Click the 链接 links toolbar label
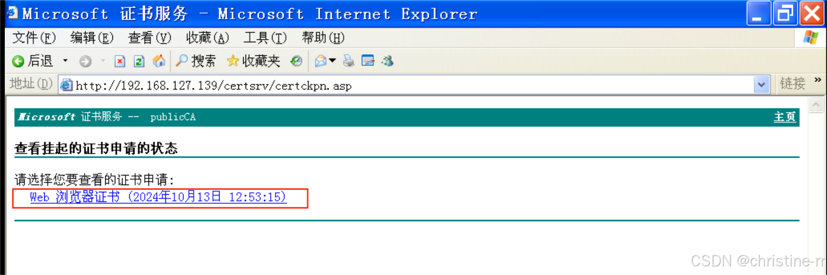 [x=792, y=84]
